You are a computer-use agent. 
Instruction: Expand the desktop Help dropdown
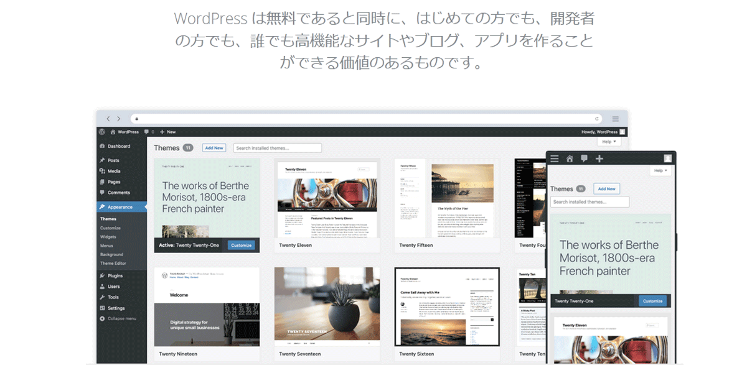click(609, 142)
